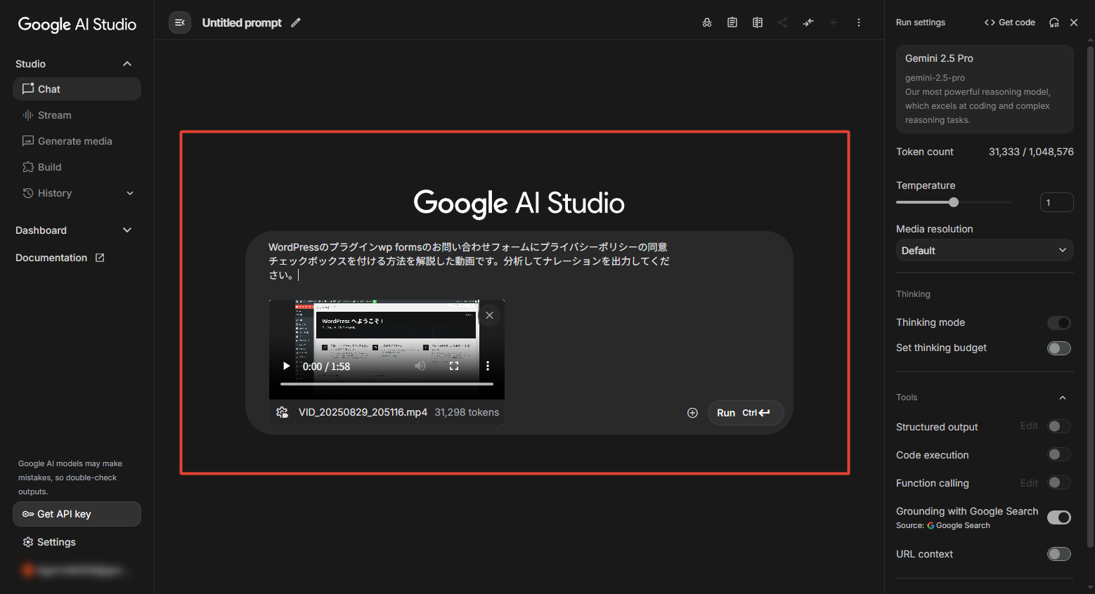Open the header three-dot more menu
Viewport: 1095px width, 594px height.
click(859, 22)
